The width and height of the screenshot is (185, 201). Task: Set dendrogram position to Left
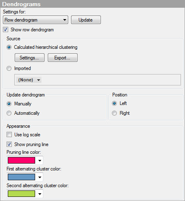[114, 103]
